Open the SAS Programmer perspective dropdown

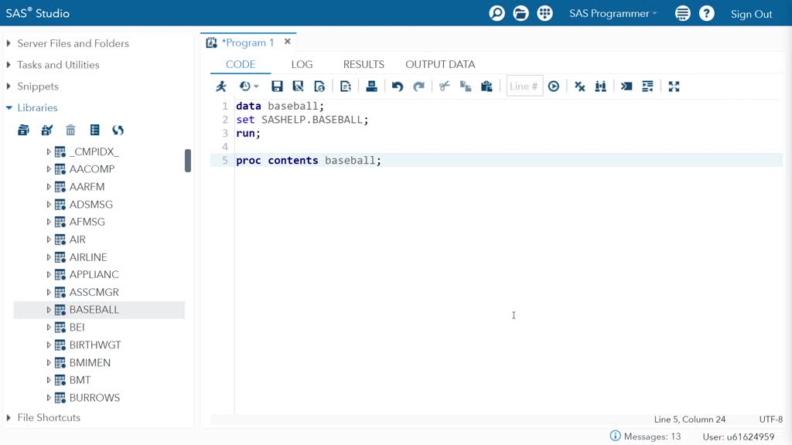613,13
